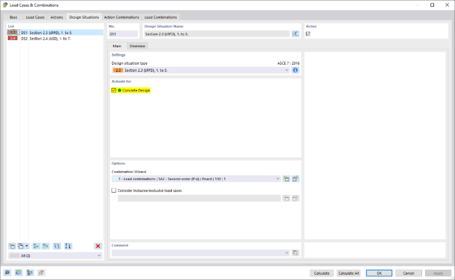The width and height of the screenshot is (455, 280).
Task: Click the select all checkmarks icon
Action: (36, 246)
